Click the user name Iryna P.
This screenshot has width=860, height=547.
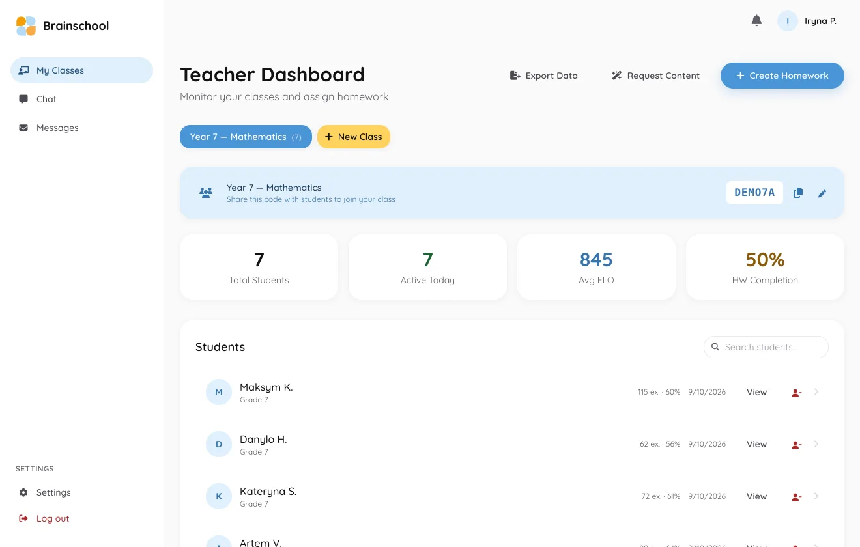pos(820,21)
